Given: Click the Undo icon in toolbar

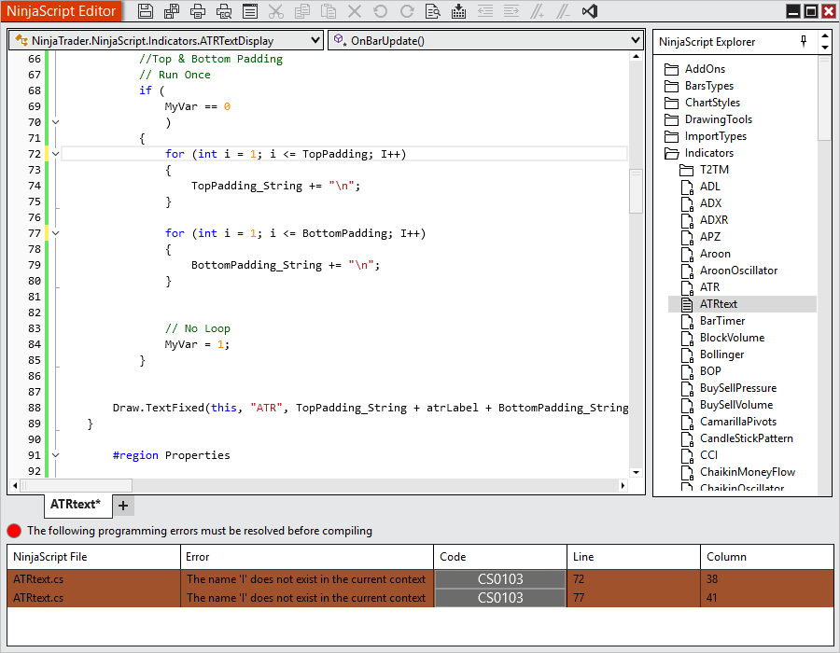Looking at the screenshot, I should 380,12.
